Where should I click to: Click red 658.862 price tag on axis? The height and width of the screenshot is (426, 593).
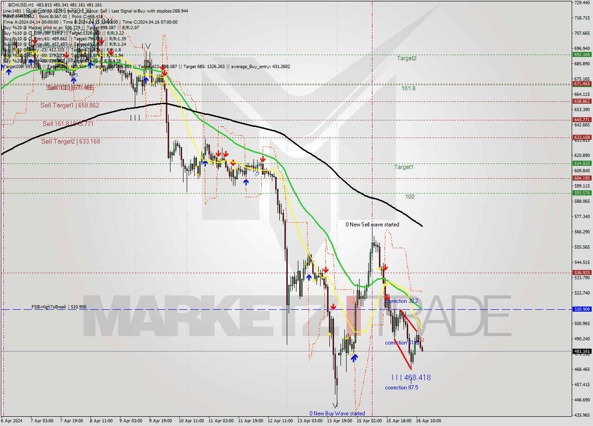[x=582, y=101]
